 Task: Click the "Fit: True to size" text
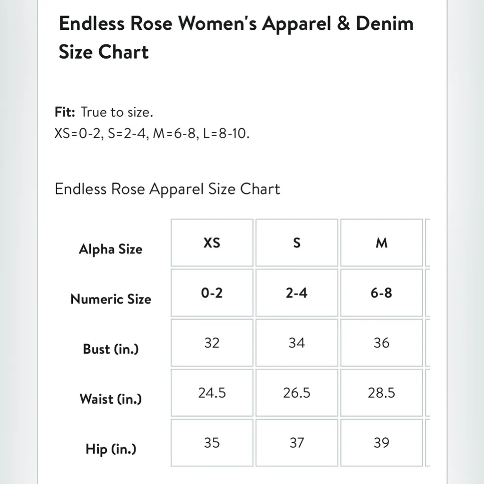coord(104,112)
